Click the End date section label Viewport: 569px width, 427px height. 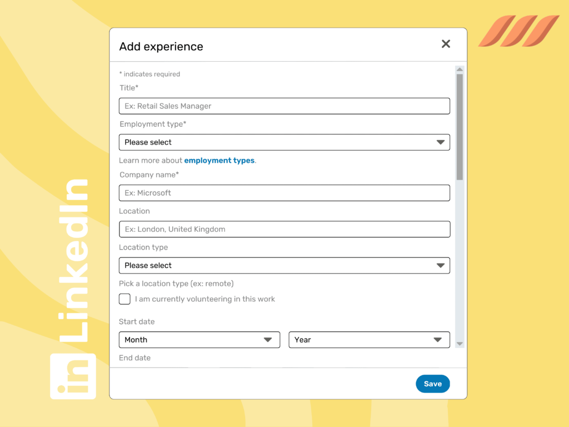tap(134, 358)
